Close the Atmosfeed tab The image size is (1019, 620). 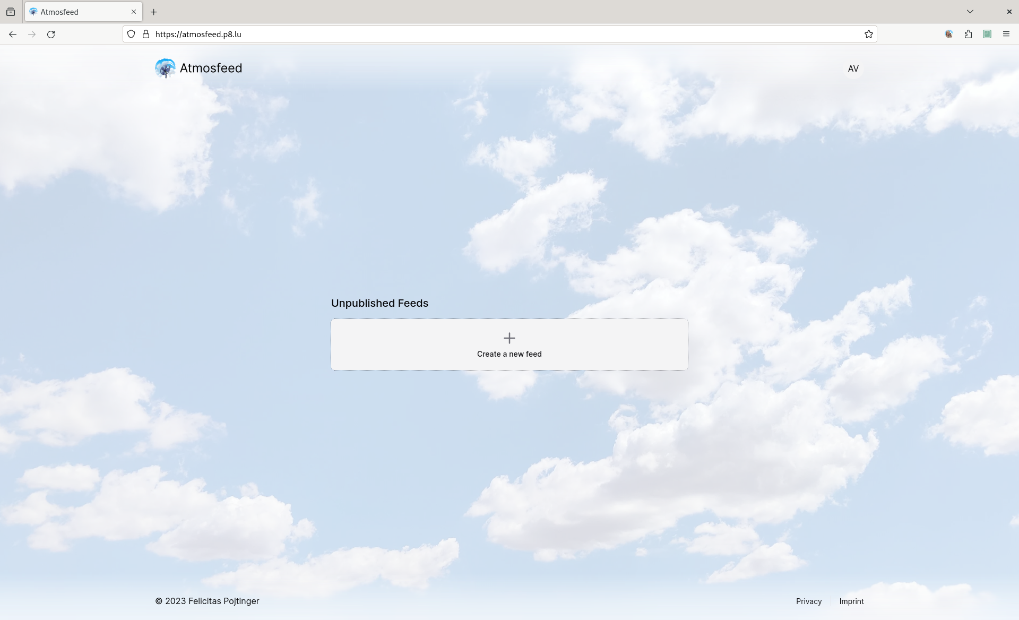click(x=134, y=12)
